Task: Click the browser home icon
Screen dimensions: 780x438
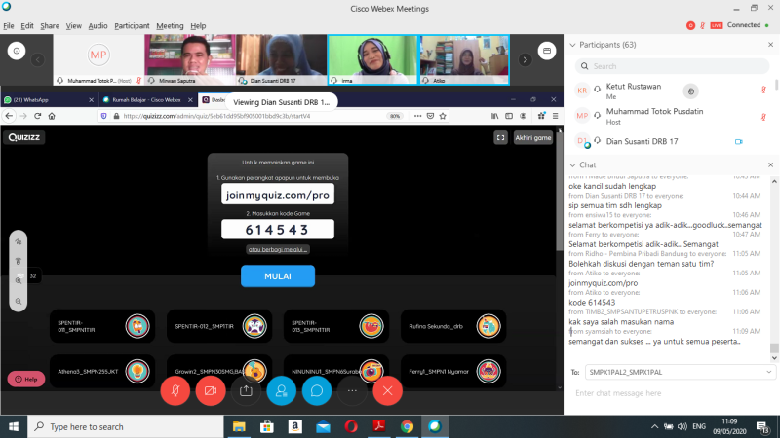Action: click(x=52, y=116)
